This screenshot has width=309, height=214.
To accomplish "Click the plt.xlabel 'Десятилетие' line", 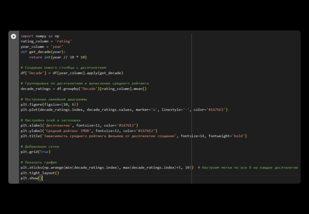I will (79, 126).
